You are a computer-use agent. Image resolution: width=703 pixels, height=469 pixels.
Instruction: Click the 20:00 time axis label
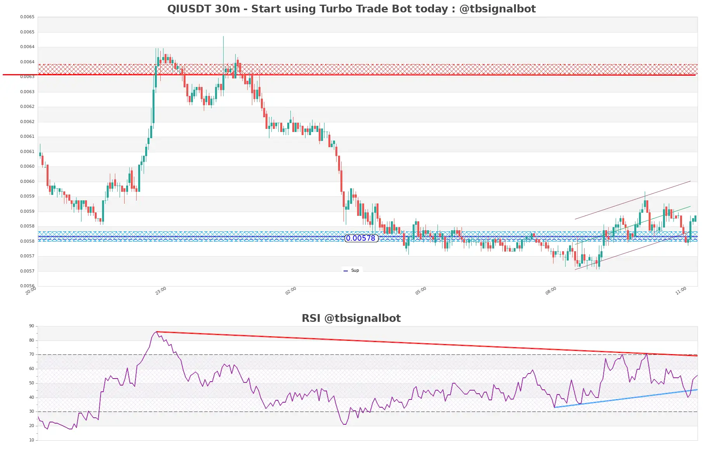click(31, 291)
